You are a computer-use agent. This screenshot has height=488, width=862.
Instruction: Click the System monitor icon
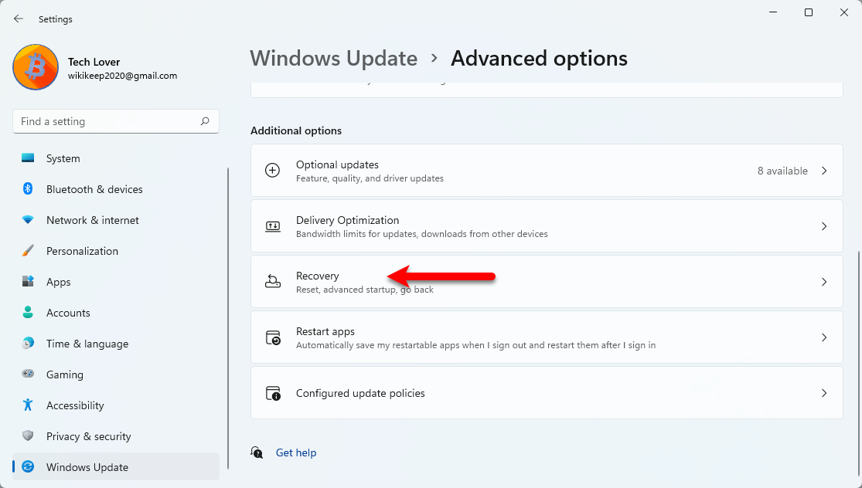[x=28, y=158]
